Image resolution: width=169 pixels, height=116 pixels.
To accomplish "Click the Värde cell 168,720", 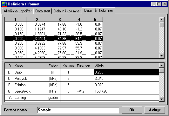I will (126, 91).
